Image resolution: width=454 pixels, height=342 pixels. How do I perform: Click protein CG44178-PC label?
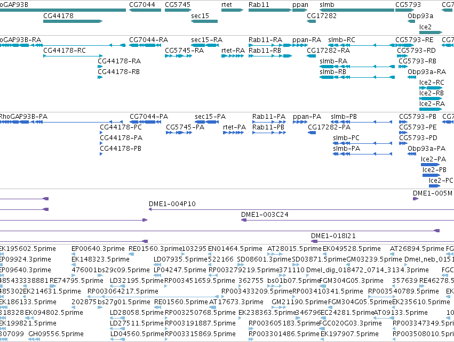point(121,127)
